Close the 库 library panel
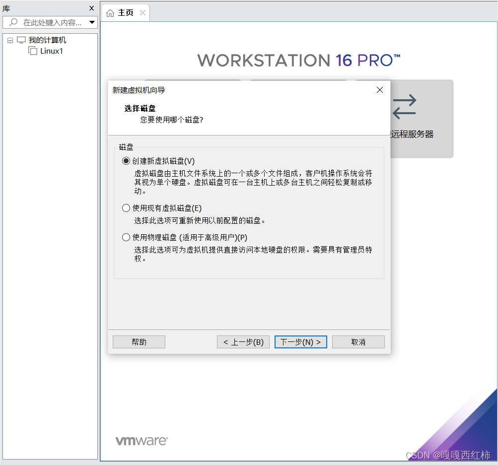This screenshot has width=498, height=465. [x=91, y=8]
